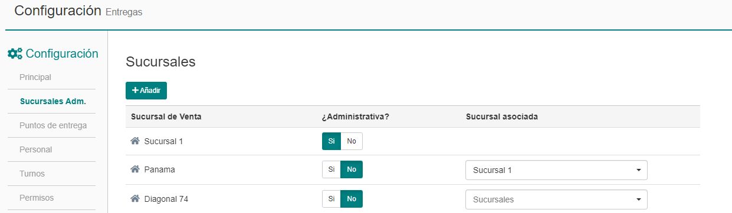Open the Sucursales dropdown for Diagonal 74
Viewport: 732px width, 213px height.
coord(556,199)
